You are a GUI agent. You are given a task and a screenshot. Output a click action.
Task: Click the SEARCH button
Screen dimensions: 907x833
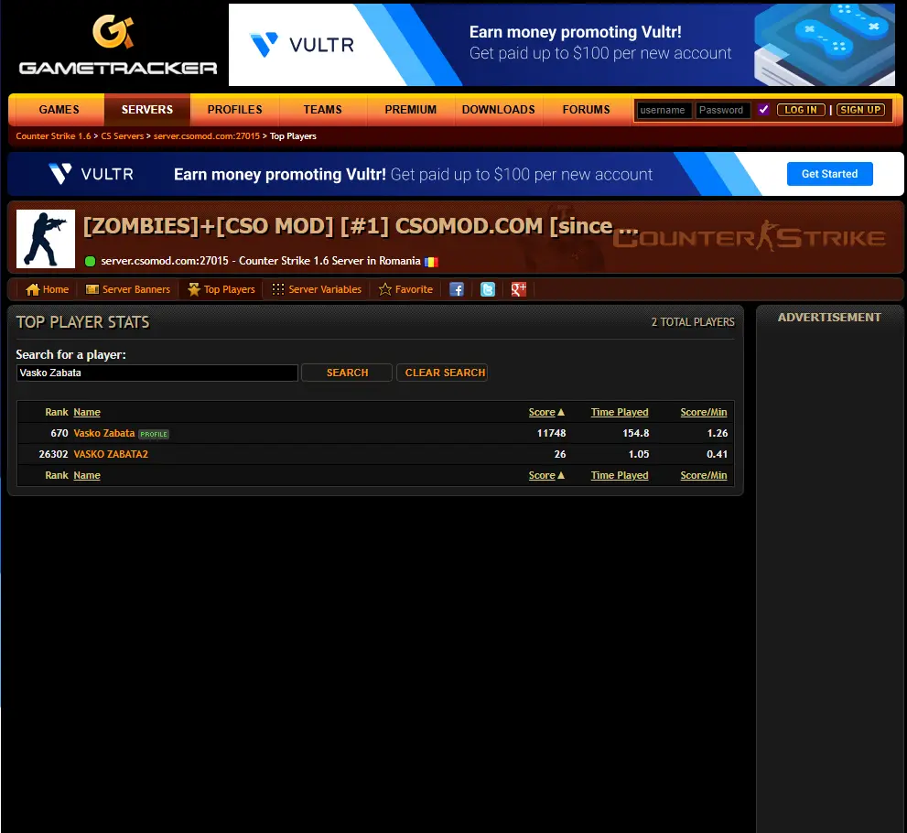point(347,373)
